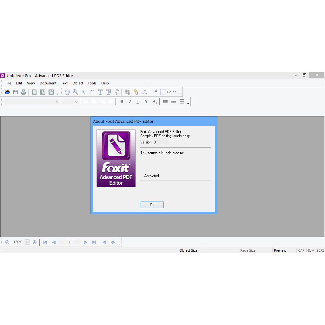Select the Zoom magnifier tool

click(76, 92)
